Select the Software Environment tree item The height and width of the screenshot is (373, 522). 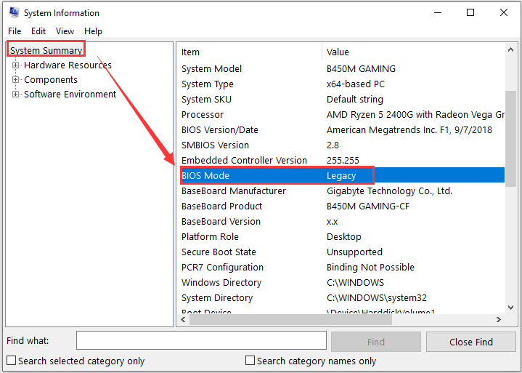[70, 95]
